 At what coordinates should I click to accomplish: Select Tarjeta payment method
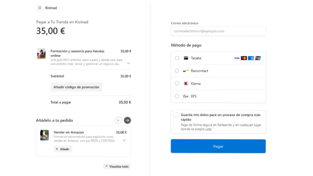tap(177, 58)
